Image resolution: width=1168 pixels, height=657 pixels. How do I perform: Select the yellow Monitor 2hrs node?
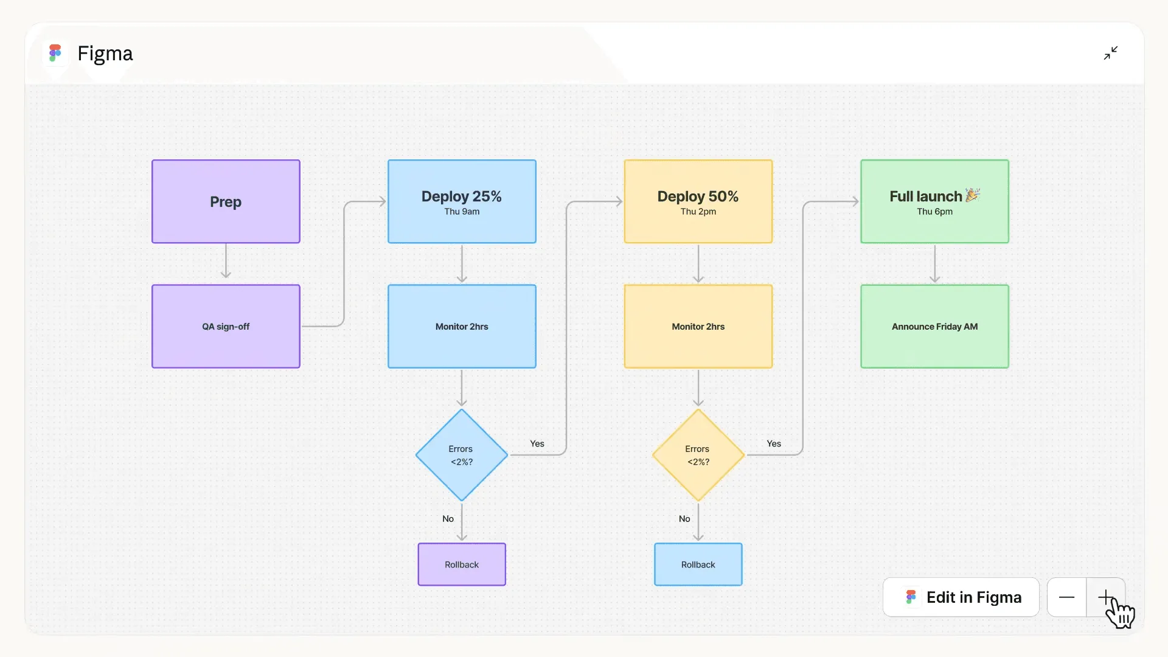697,326
